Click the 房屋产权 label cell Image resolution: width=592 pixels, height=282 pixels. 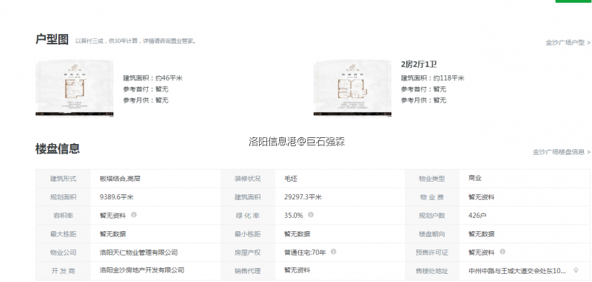point(248,252)
